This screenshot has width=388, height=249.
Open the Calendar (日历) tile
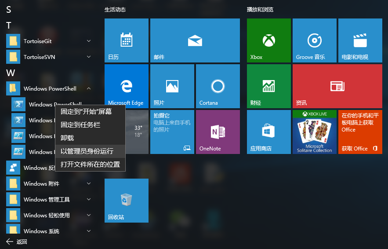click(x=127, y=40)
